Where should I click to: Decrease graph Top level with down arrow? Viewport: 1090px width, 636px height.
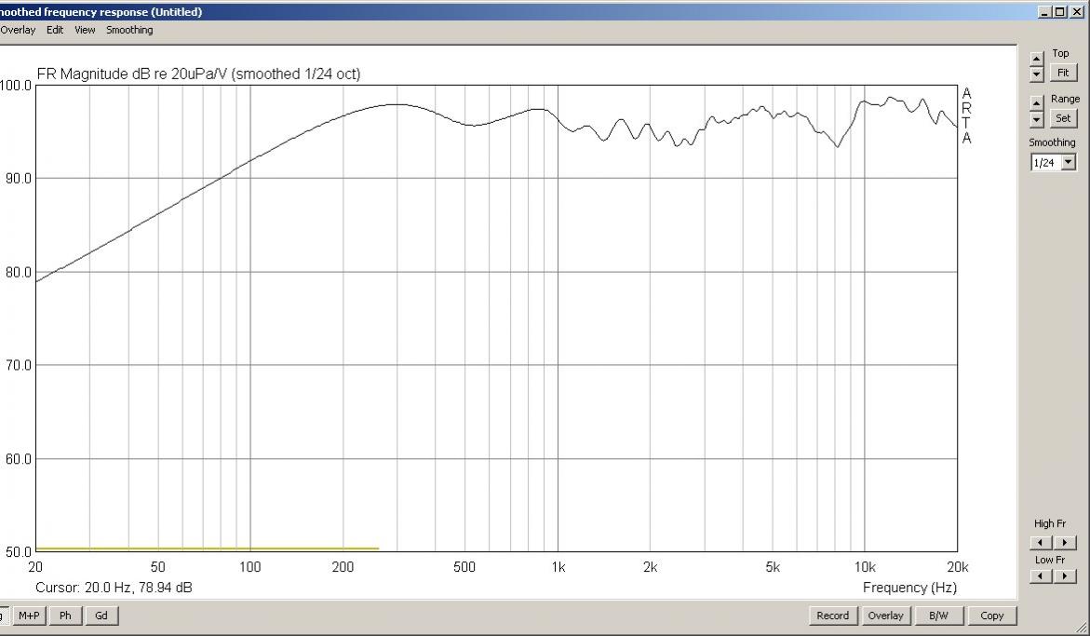tap(1036, 74)
